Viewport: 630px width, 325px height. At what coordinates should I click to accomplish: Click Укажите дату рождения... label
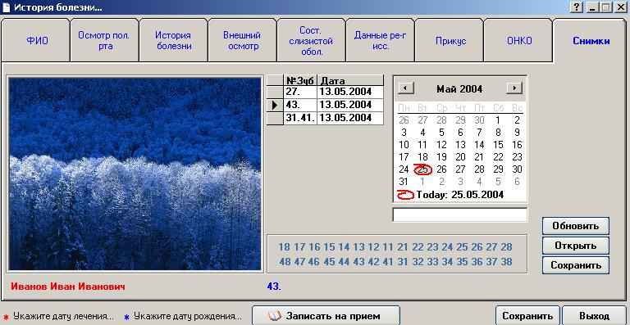pos(188,316)
